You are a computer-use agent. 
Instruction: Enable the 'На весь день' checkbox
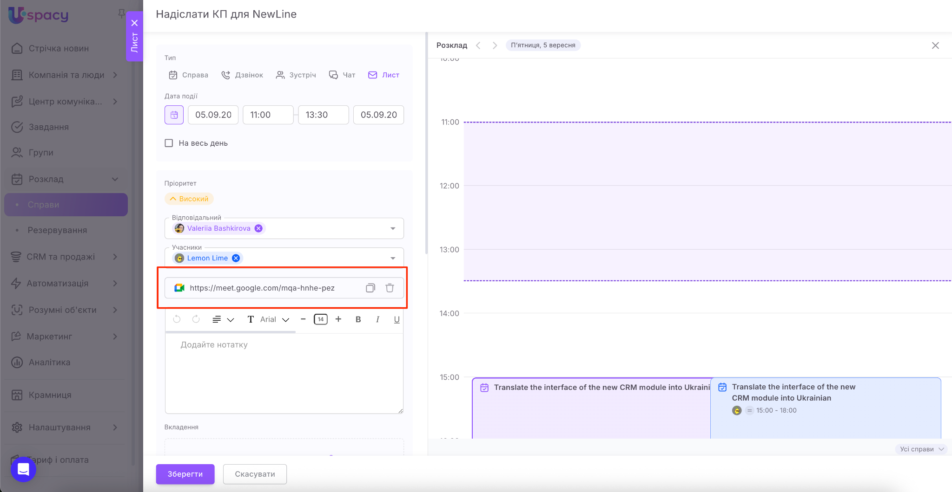tap(169, 143)
